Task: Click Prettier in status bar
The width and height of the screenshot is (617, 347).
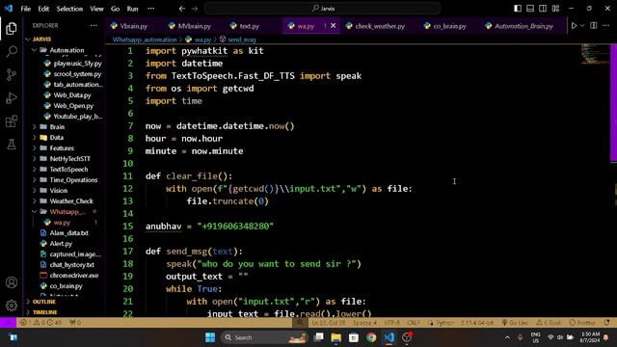Action: coord(582,323)
